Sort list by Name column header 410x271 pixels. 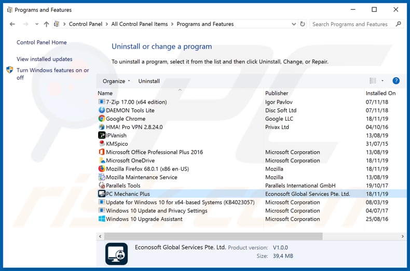click(x=105, y=93)
